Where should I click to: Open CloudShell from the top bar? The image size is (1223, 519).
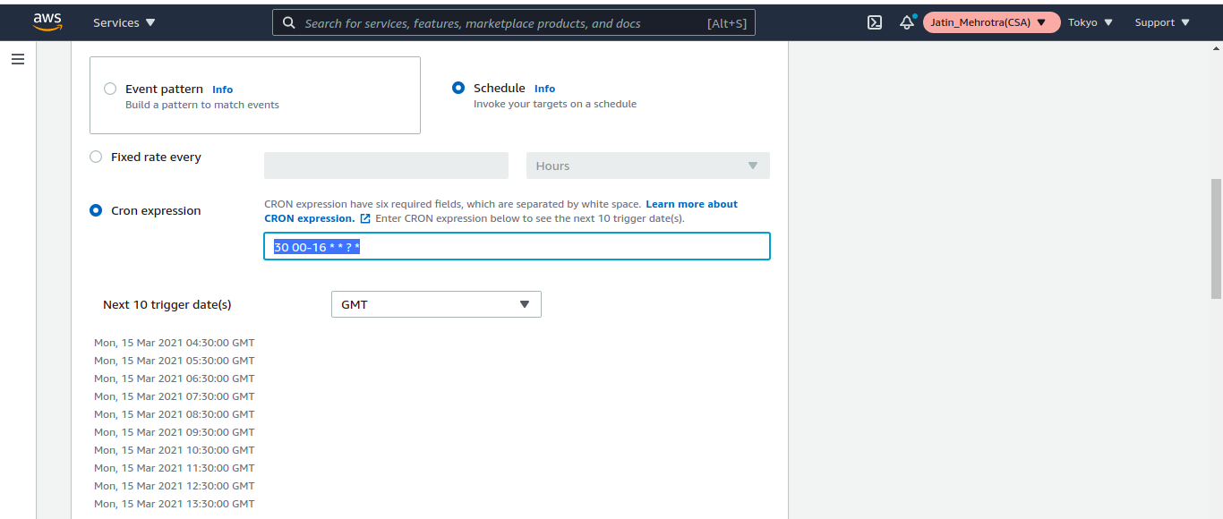tap(874, 21)
